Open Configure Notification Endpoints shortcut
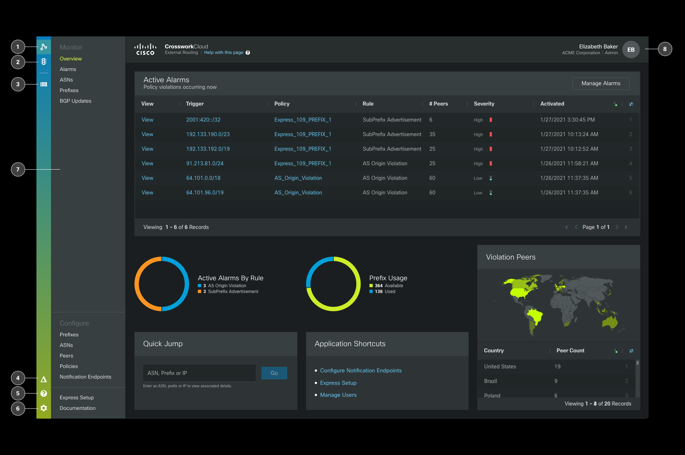 (361, 371)
